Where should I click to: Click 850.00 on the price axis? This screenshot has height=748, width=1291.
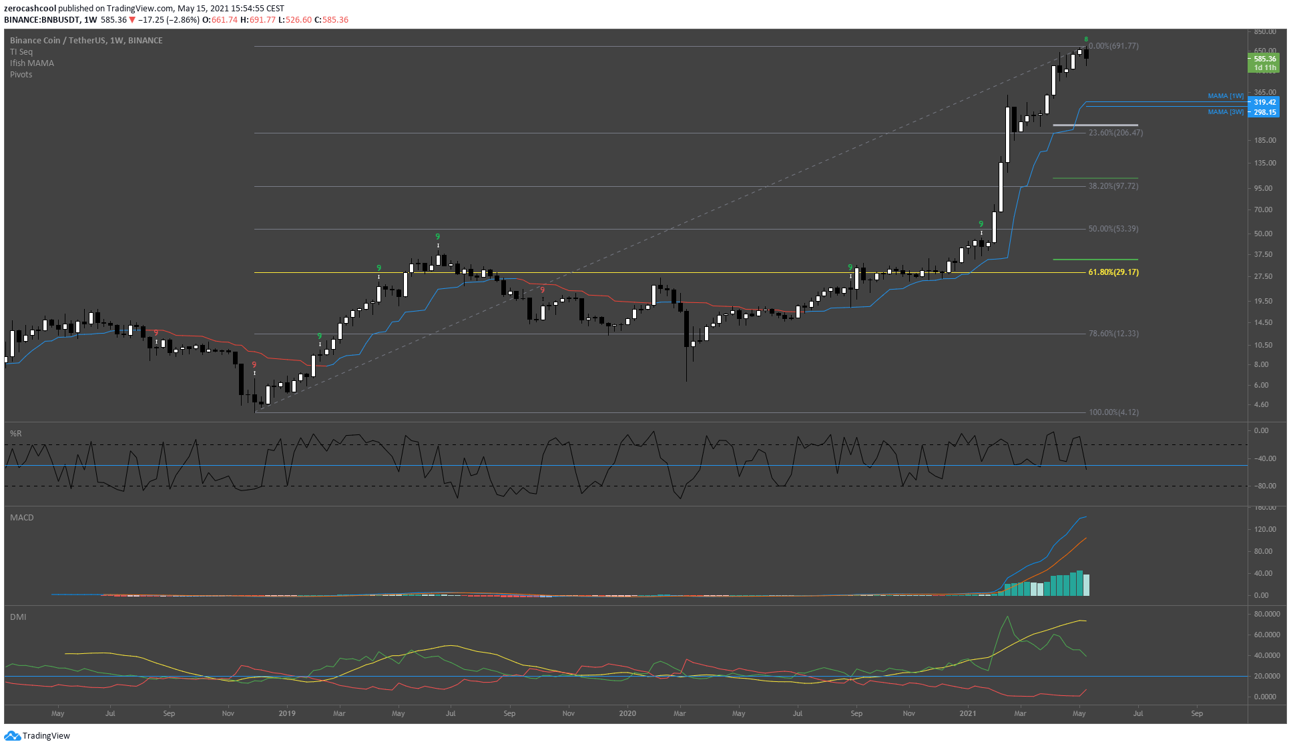[1265, 31]
